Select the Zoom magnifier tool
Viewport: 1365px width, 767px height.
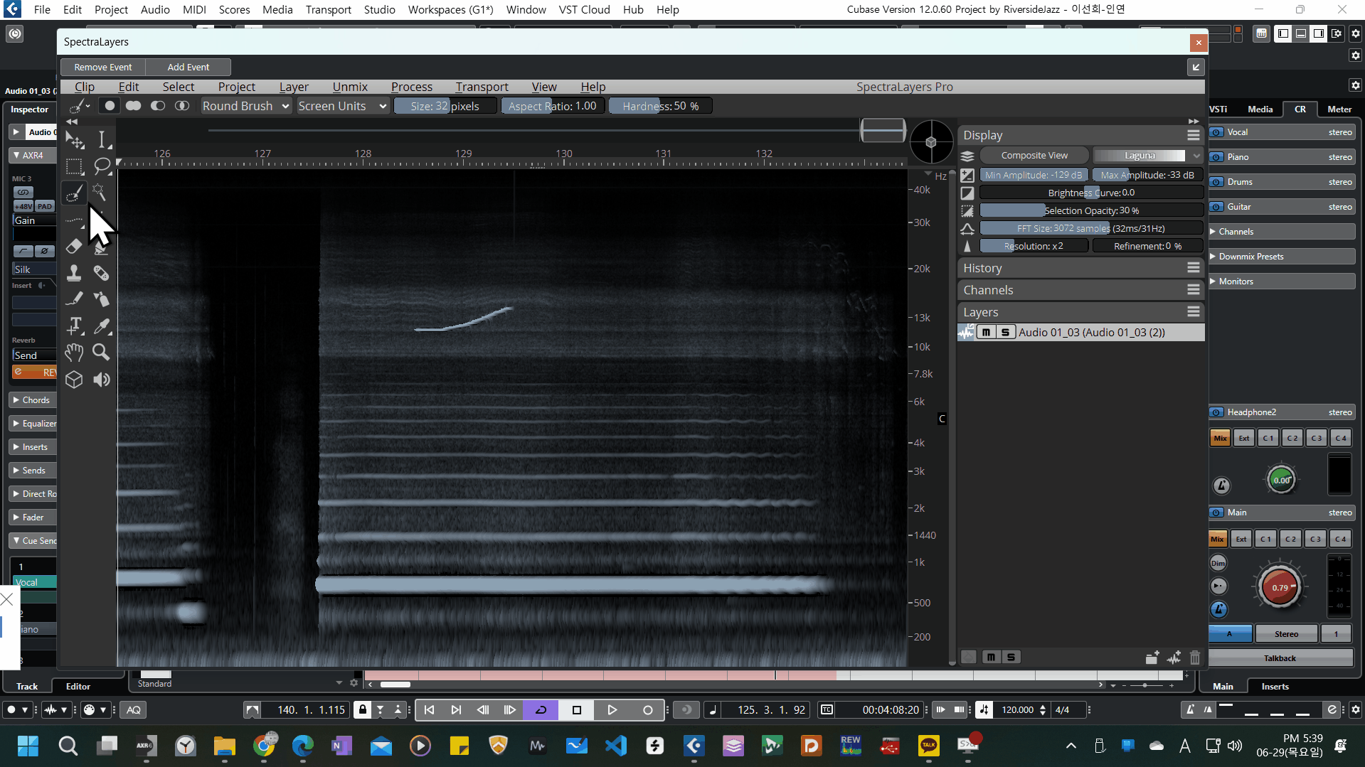tap(101, 353)
